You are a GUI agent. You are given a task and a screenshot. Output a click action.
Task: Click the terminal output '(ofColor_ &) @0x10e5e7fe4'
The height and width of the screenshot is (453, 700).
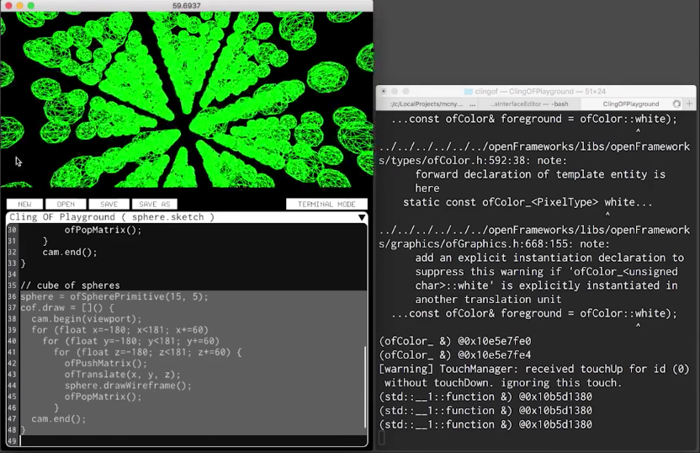[455, 355]
